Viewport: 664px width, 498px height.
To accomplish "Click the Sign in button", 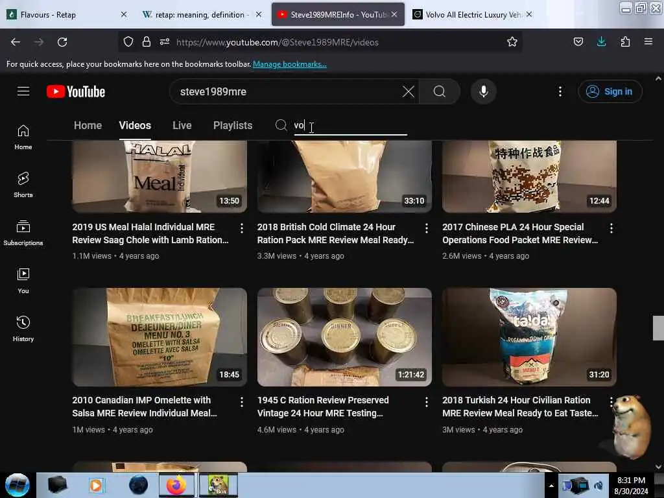I will 610,91.
